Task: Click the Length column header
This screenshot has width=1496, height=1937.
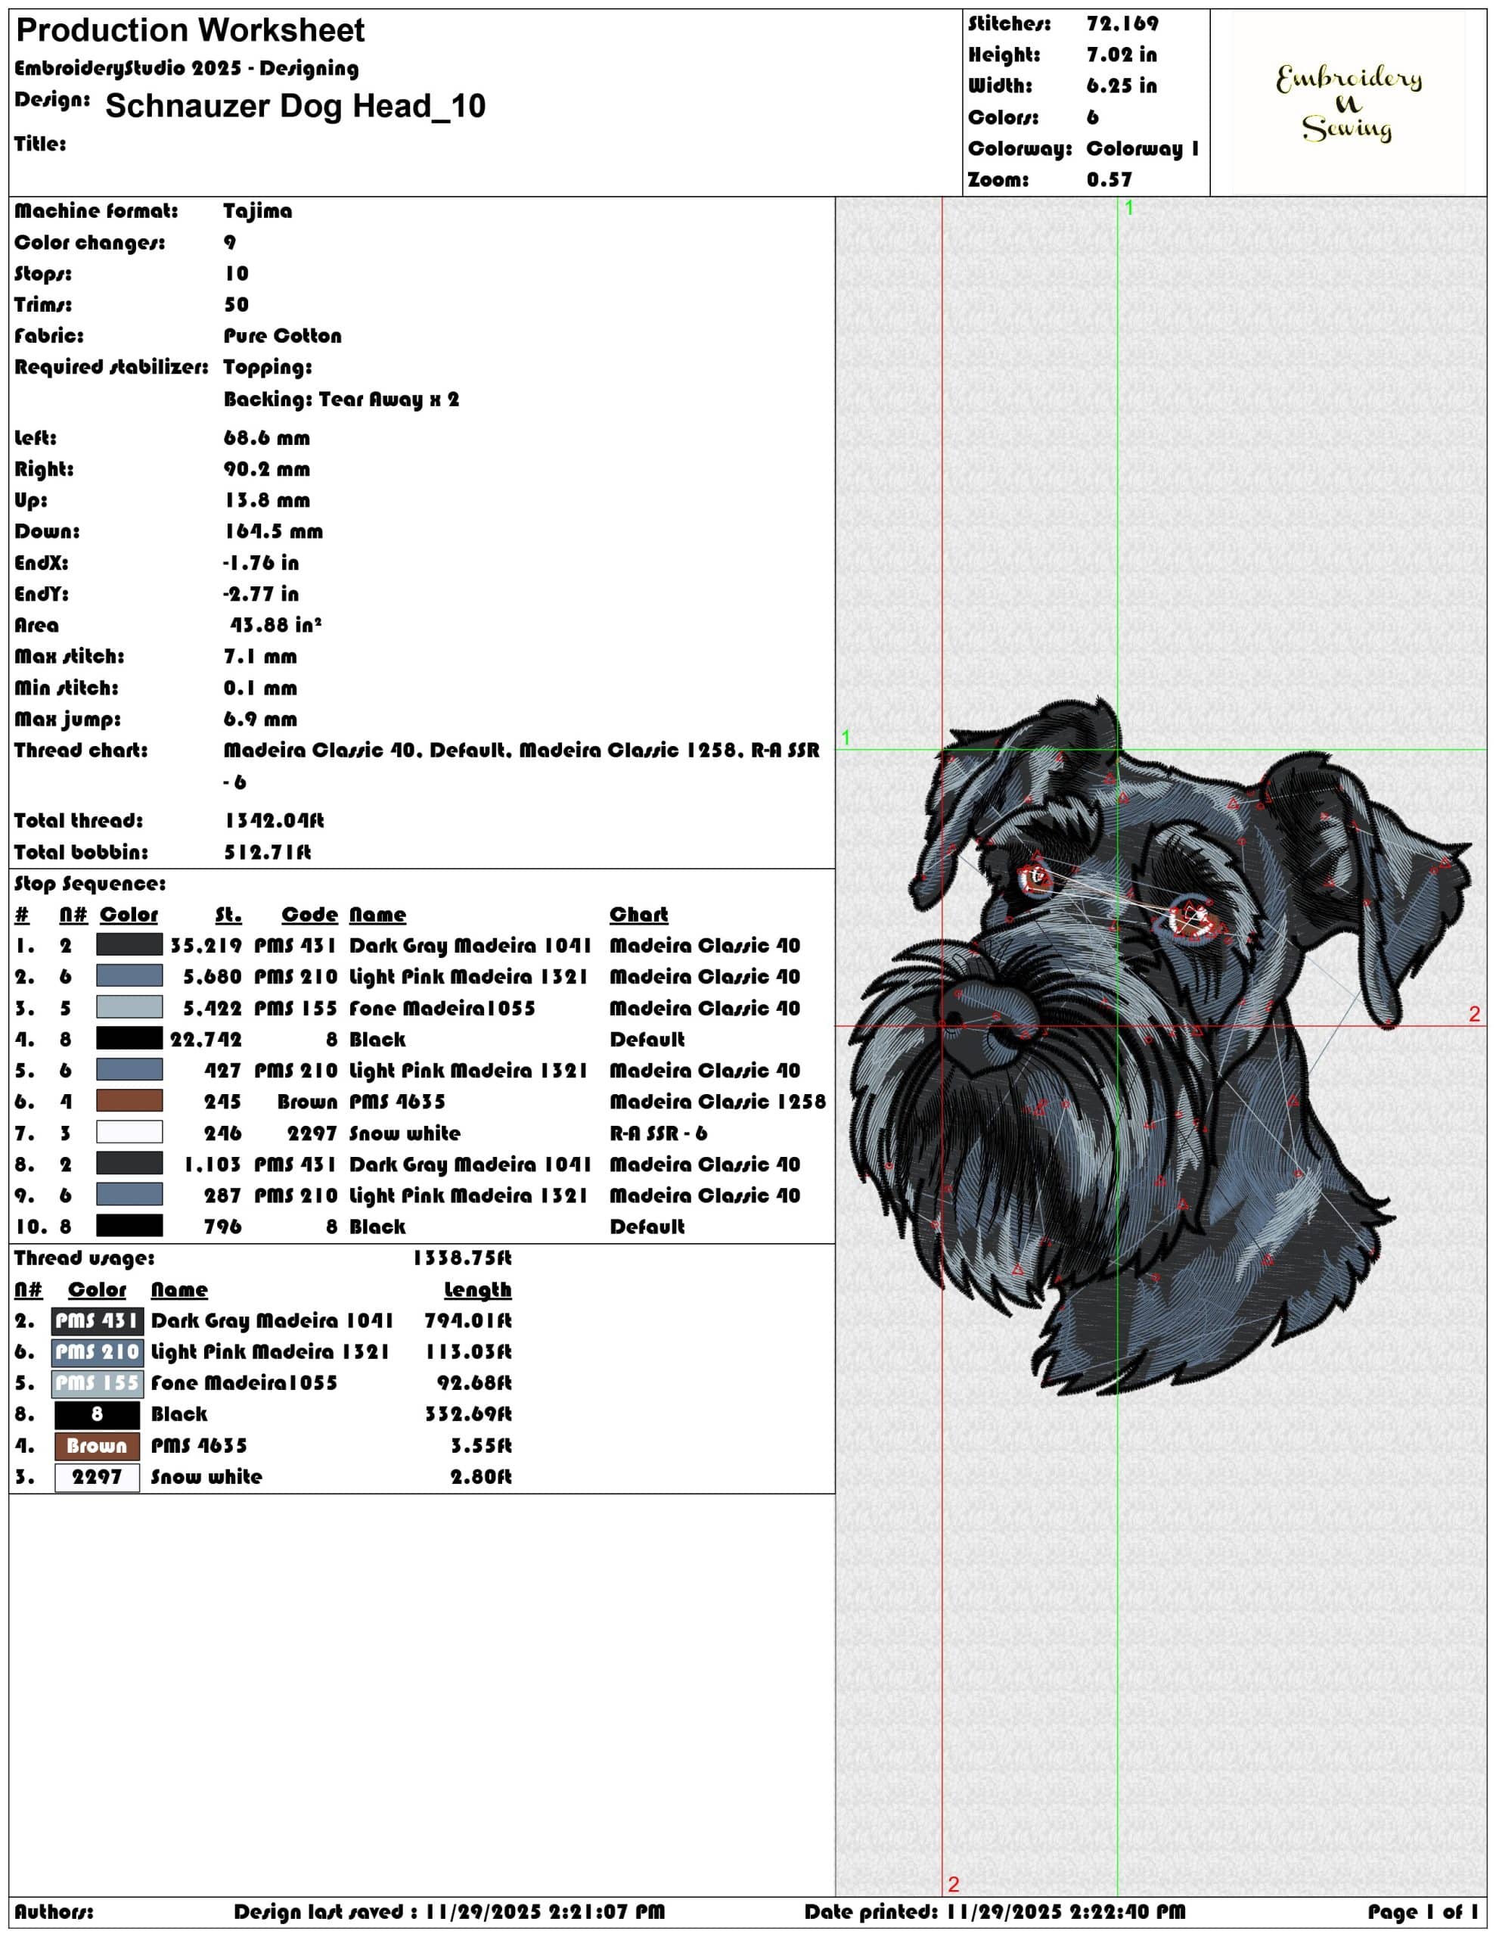Action: 478,1290
